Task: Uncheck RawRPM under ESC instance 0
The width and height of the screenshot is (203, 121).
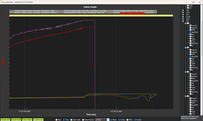Action: pyautogui.click(x=190, y=32)
